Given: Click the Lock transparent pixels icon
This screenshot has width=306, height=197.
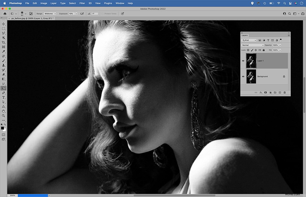Looking at the screenshot, I should (x=248, y=50).
